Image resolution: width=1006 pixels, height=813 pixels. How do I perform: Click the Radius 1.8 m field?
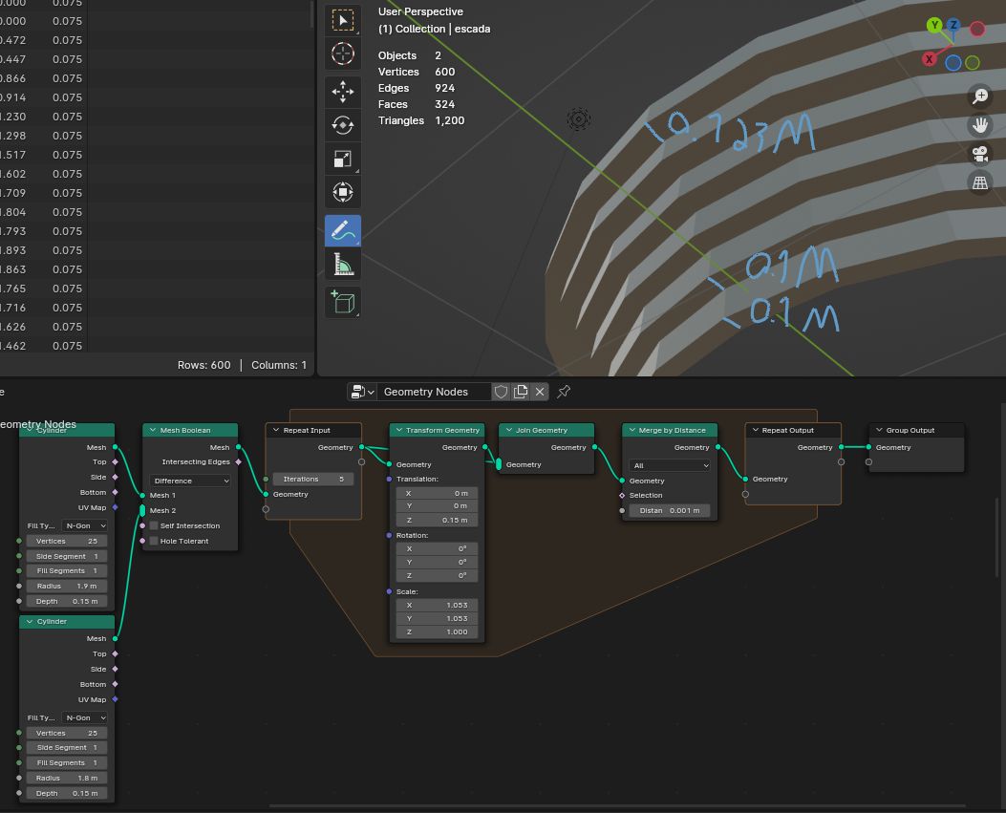pos(67,778)
